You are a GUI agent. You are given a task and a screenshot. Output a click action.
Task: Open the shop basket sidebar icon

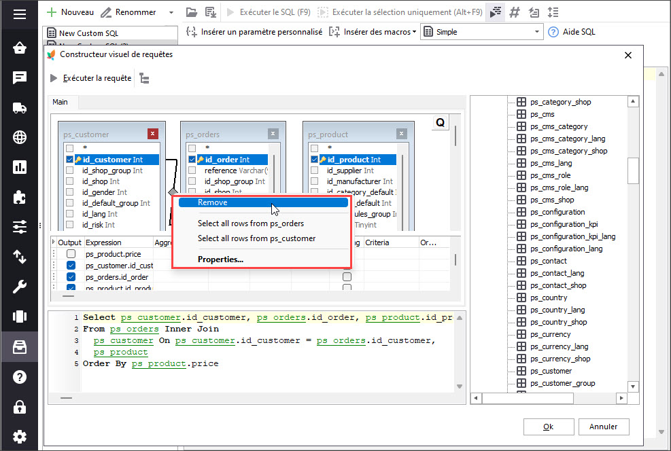pos(20,48)
